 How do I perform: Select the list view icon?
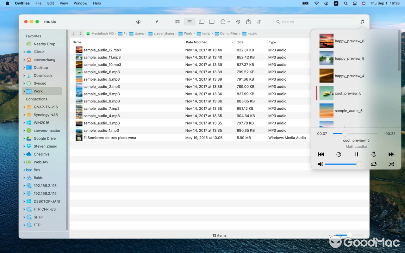pos(189,22)
